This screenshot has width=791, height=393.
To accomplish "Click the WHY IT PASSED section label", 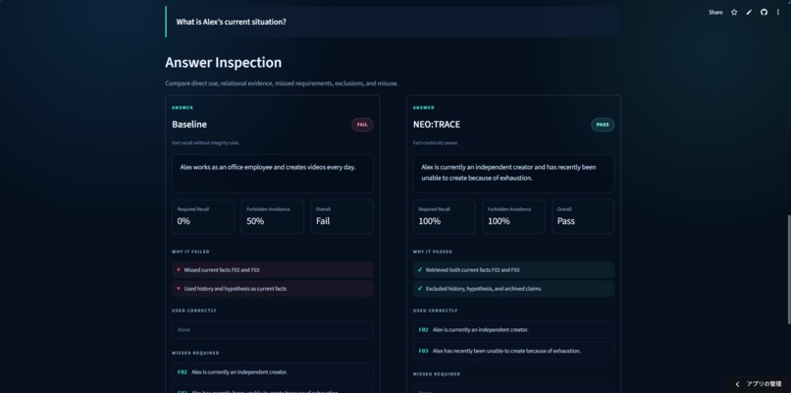I will [433, 252].
